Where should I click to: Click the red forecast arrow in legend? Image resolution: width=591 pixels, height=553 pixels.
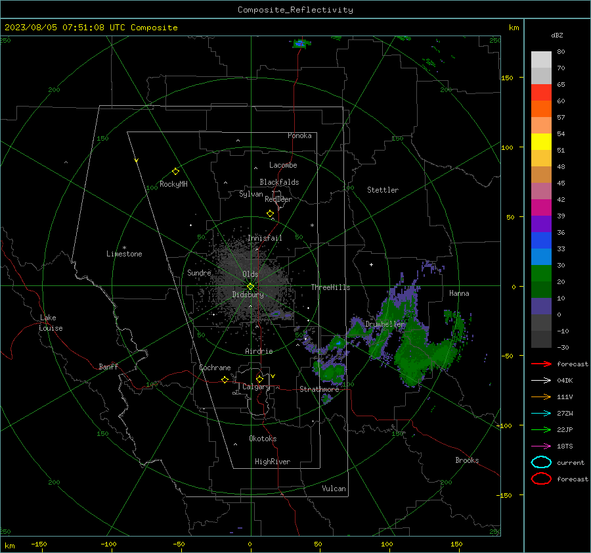click(x=541, y=364)
